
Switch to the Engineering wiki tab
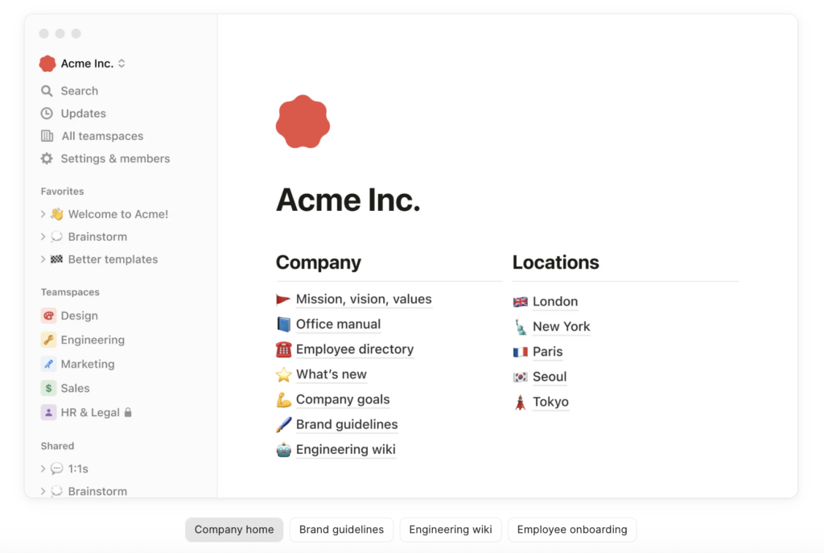(451, 530)
